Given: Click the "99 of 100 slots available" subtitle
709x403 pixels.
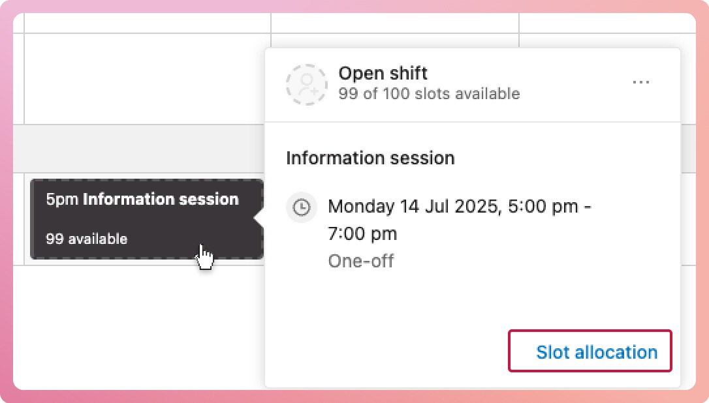Looking at the screenshot, I should pos(429,94).
